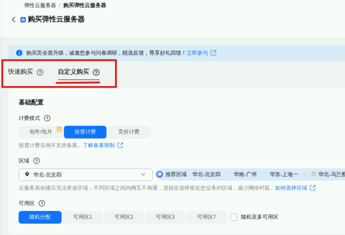Choose 竞价计费 billing mode
Viewport: 345px width, 235px height.
point(129,132)
